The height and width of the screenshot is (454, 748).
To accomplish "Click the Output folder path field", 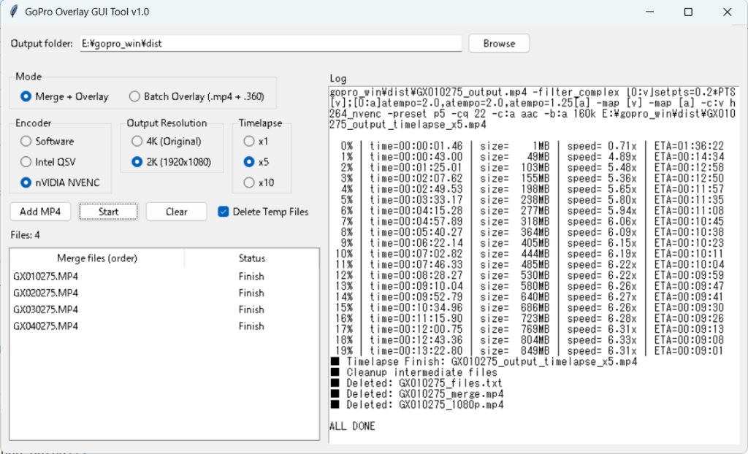I will (270, 44).
